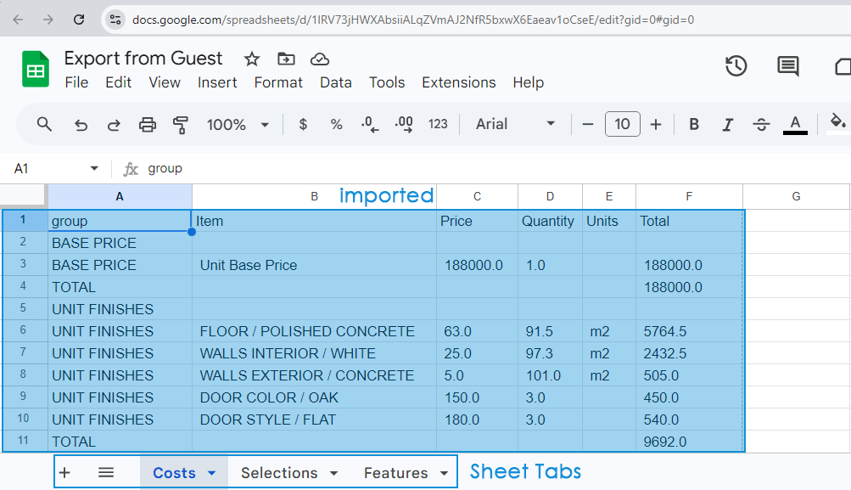Open the comments speech bubble icon
The image size is (851, 490).
click(787, 66)
